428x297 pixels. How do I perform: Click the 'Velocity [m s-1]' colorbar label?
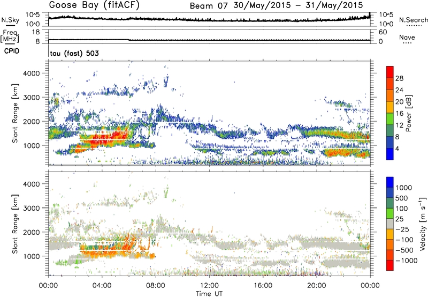tap(423, 224)
